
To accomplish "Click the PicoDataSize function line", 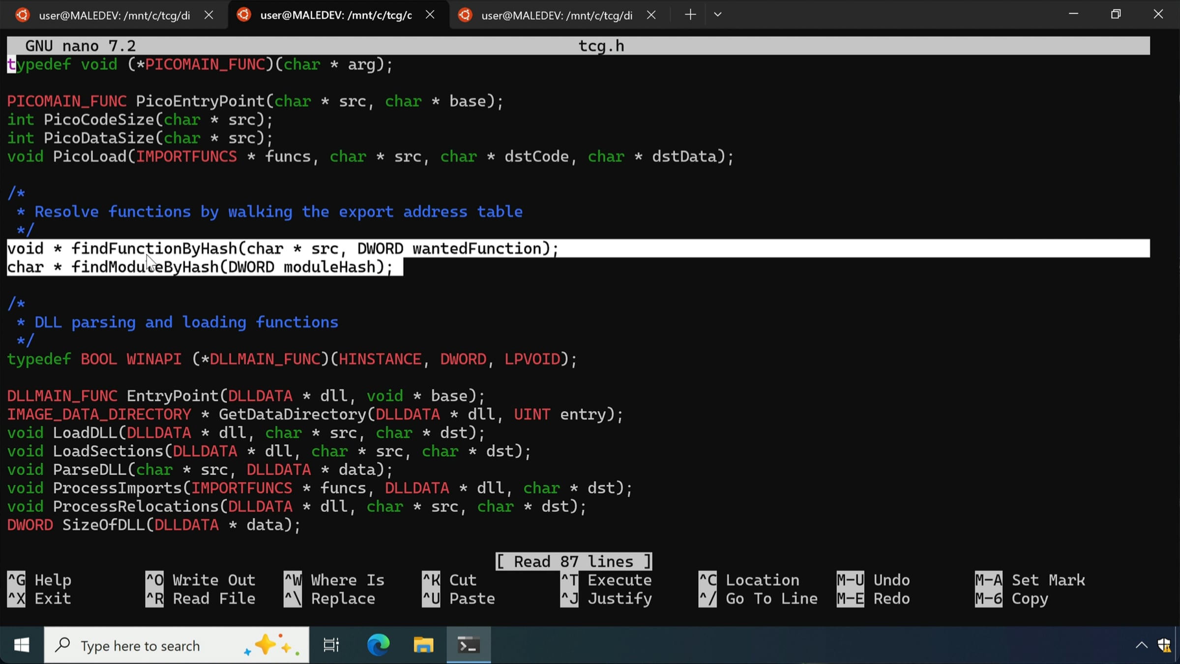I will (x=140, y=138).
